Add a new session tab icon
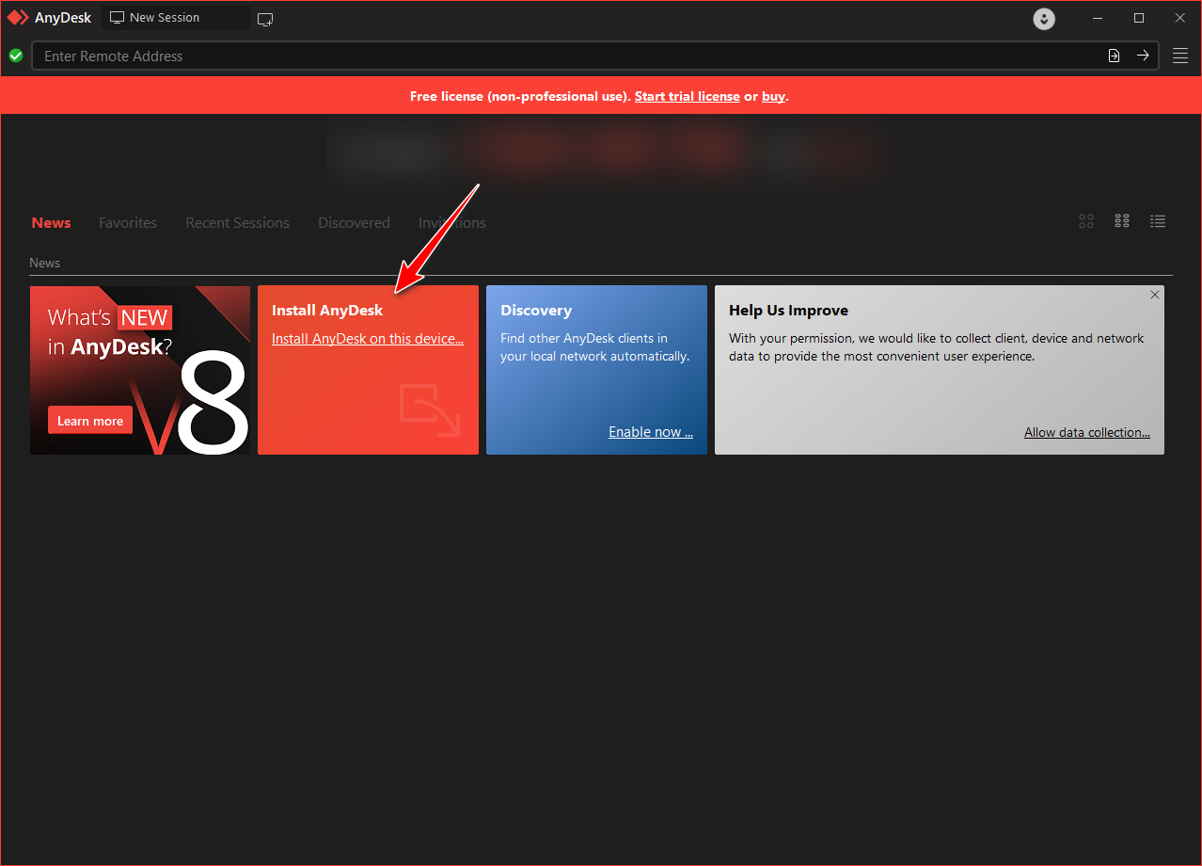Image resolution: width=1202 pixels, height=866 pixels. click(265, 19)
